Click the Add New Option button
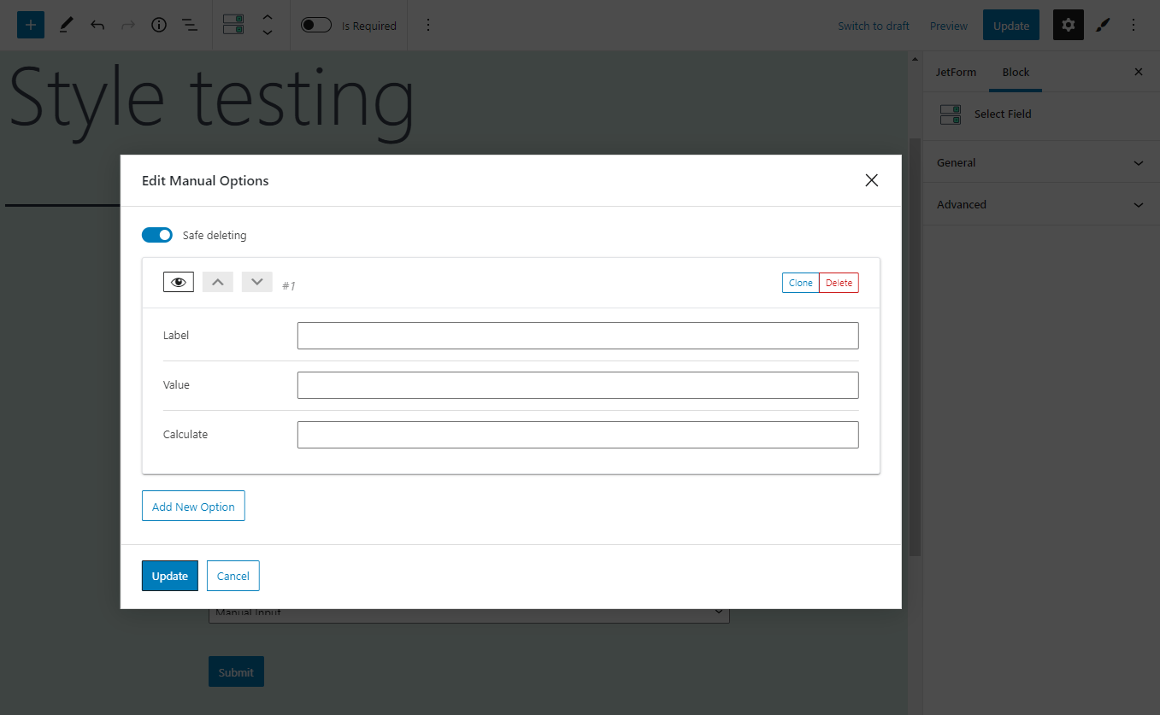 pyautogui.click(x=193, y=506)
